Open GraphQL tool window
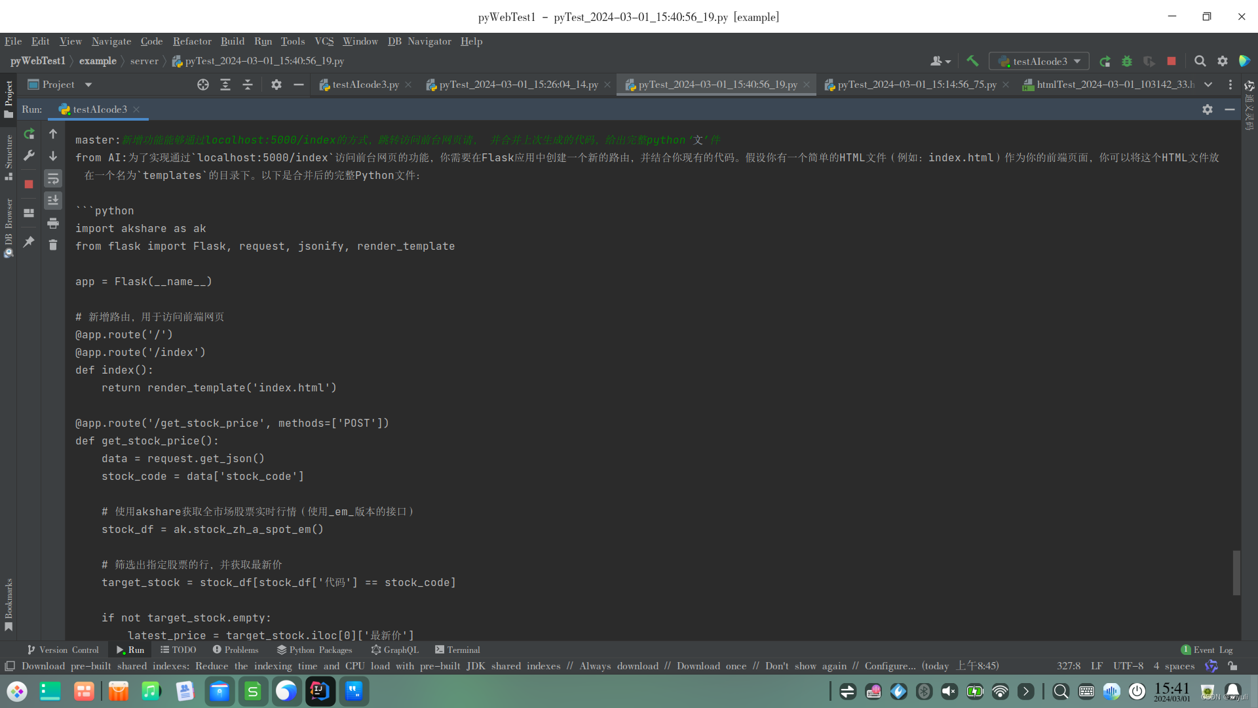Image resolution: width=1258 pixels, height=708 pixels. [x=394, y=650]
